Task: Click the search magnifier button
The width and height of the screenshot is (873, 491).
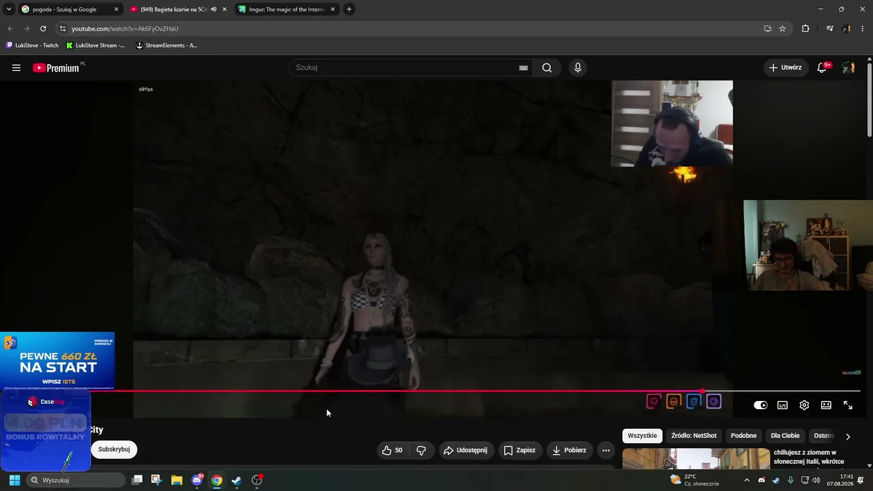Action: coord(547,68)
